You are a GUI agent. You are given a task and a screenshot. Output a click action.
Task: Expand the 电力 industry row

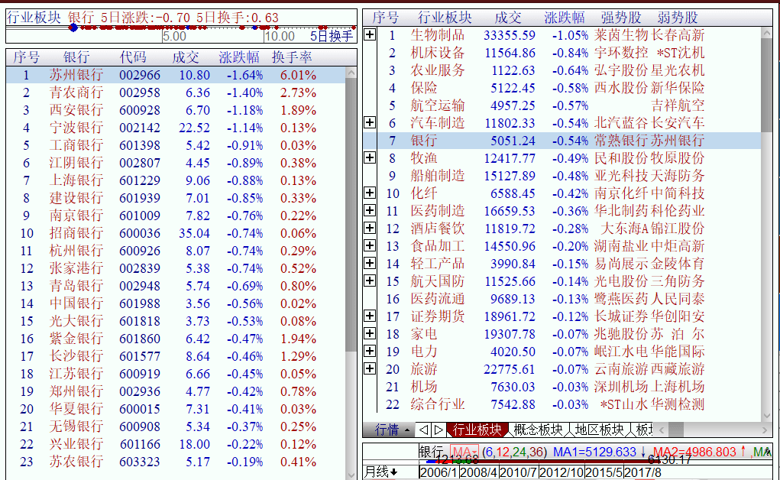click(370, 351)
